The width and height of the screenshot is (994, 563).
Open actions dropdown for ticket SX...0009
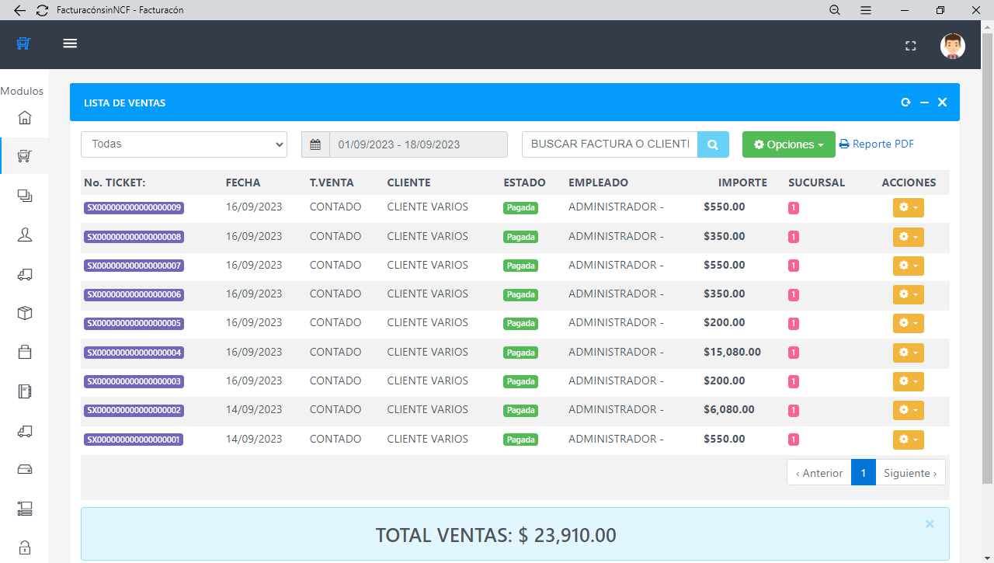coord(908,207)
